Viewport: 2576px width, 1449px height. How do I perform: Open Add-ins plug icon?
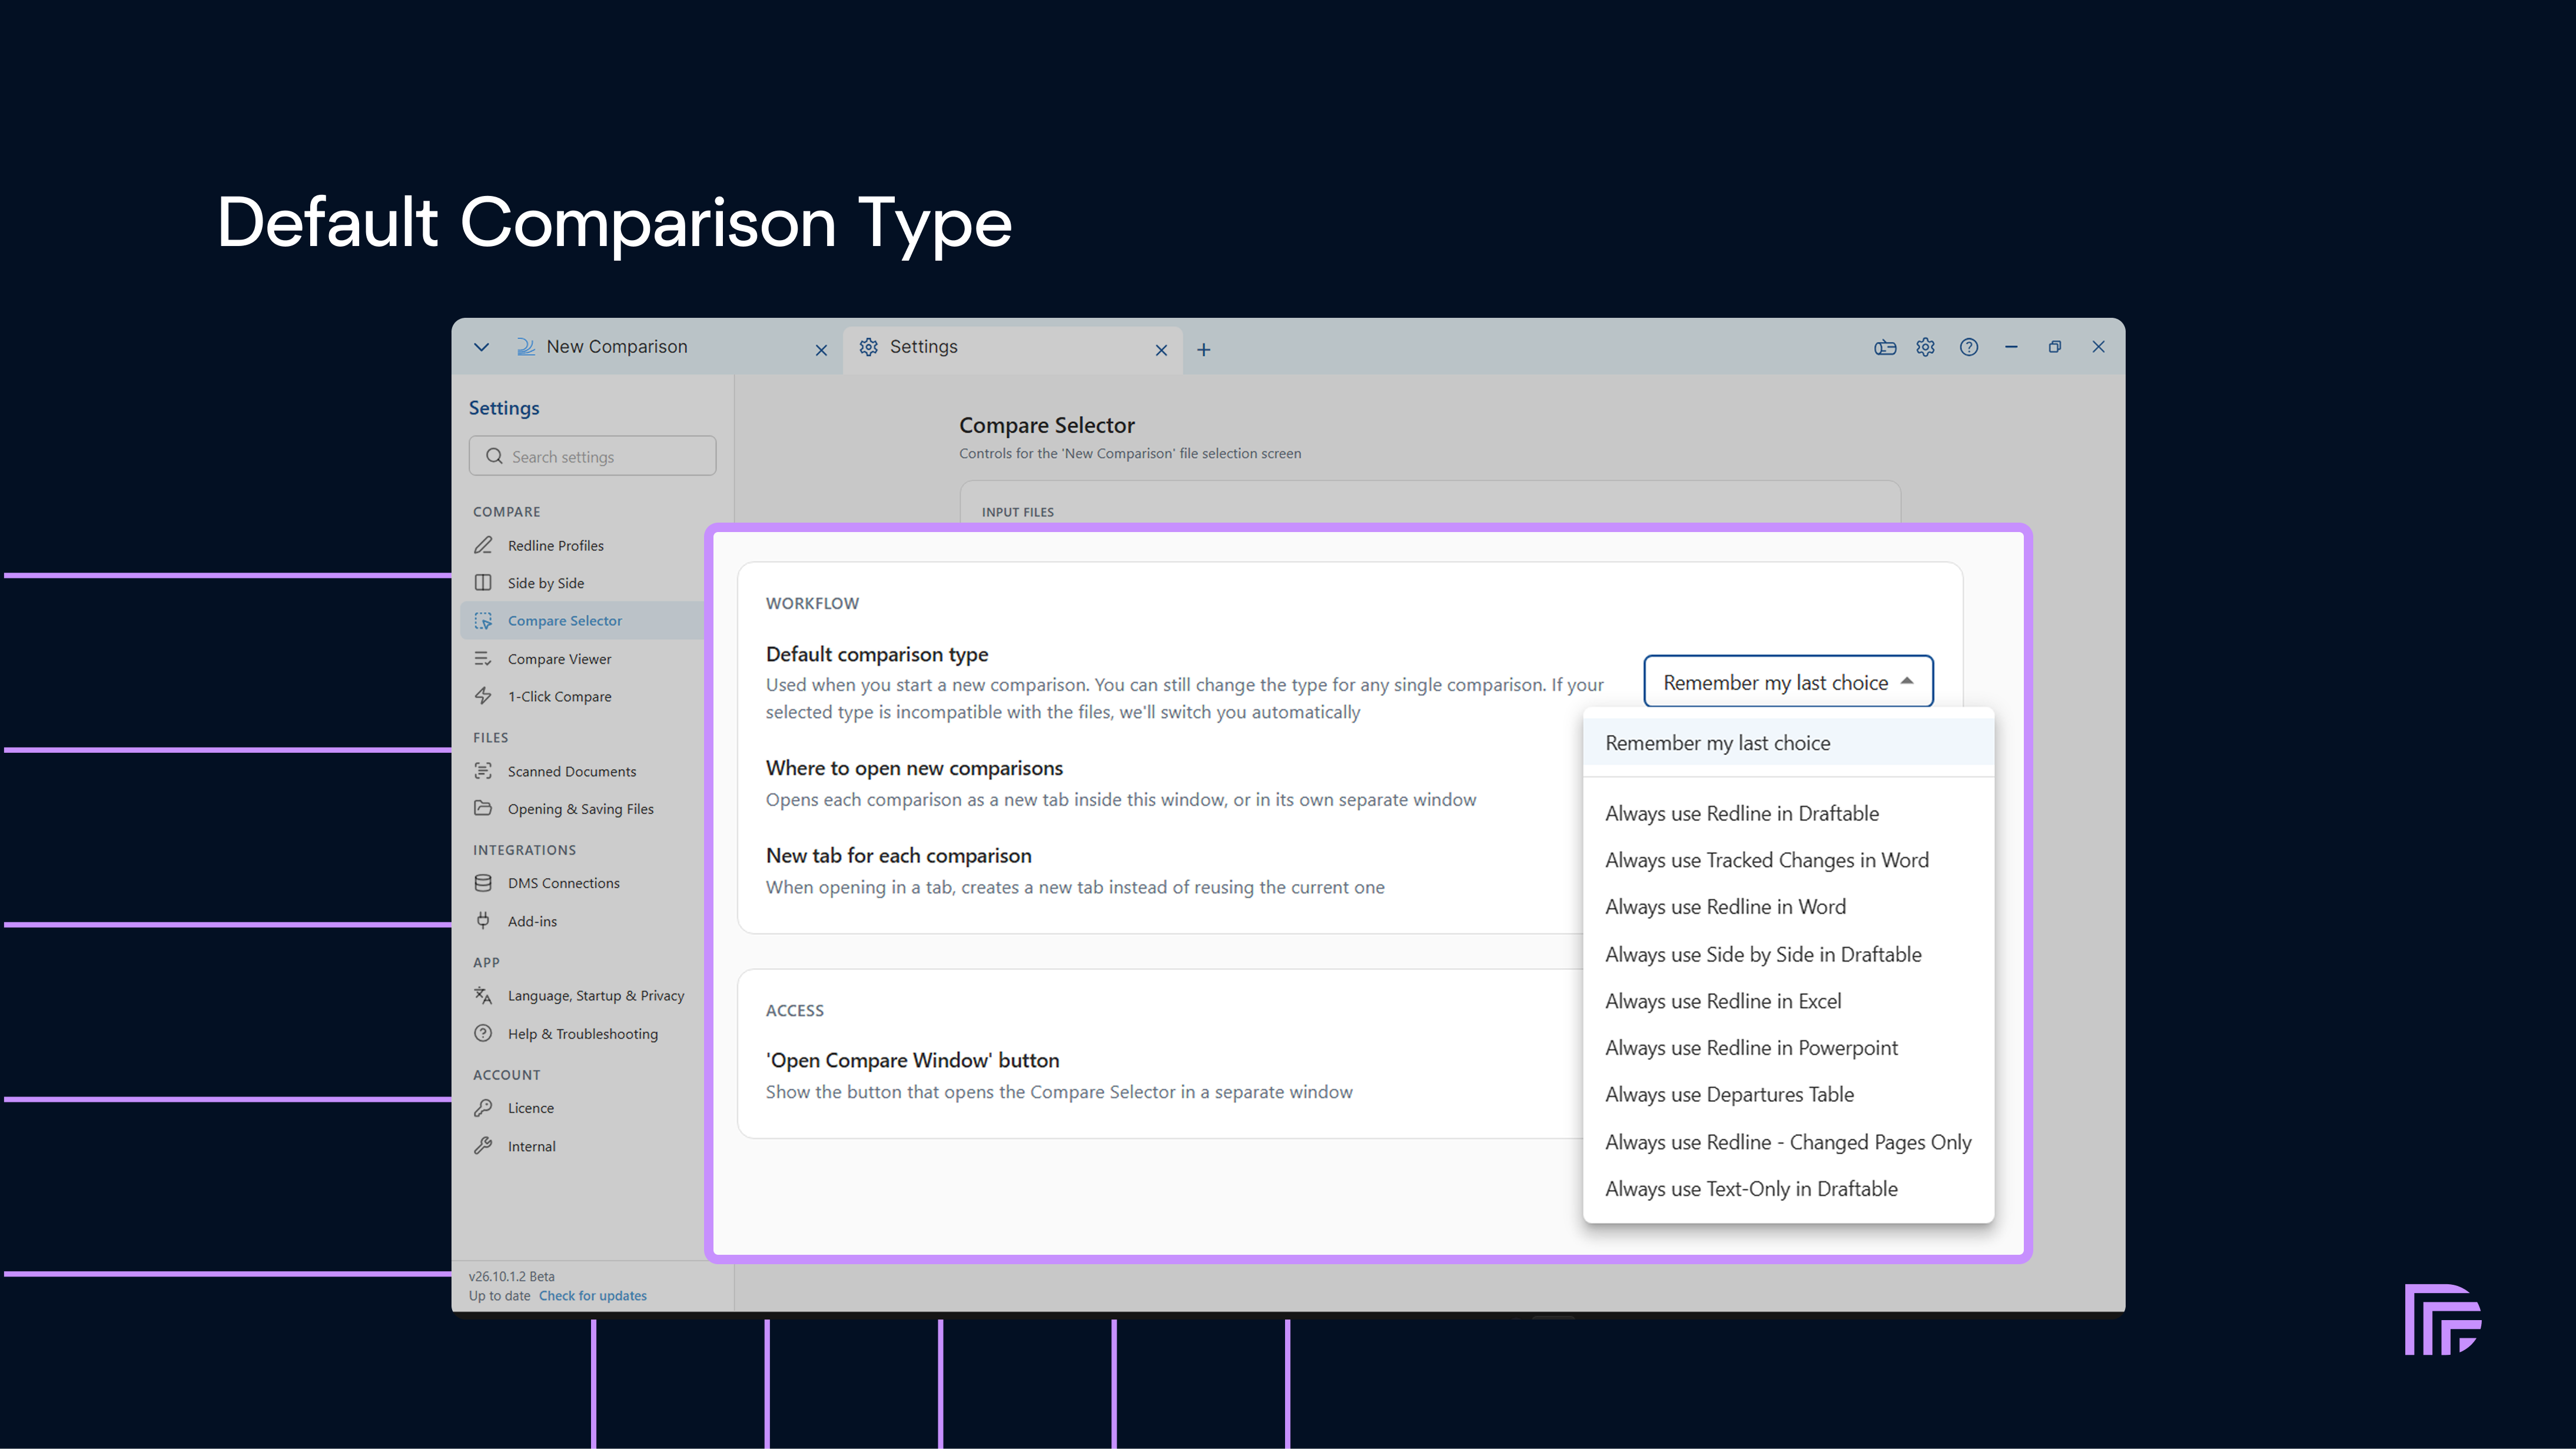pyautogui.click(x=483, y=920)
